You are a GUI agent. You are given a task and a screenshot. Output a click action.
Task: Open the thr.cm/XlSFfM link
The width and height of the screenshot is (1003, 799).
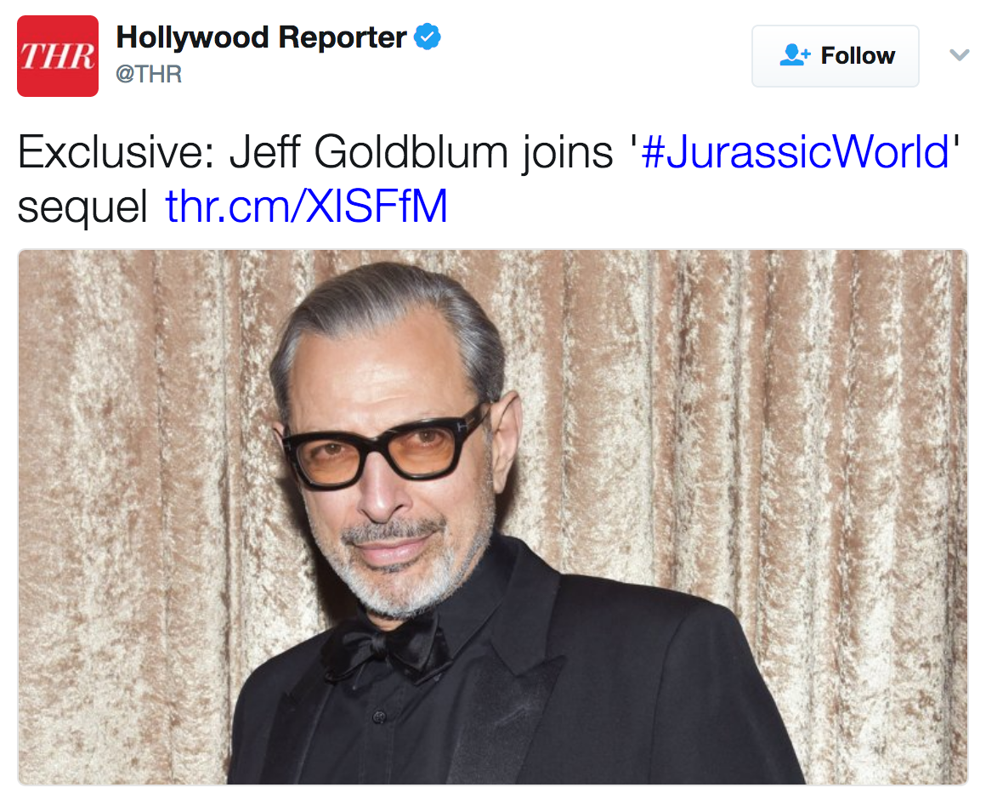306,206
